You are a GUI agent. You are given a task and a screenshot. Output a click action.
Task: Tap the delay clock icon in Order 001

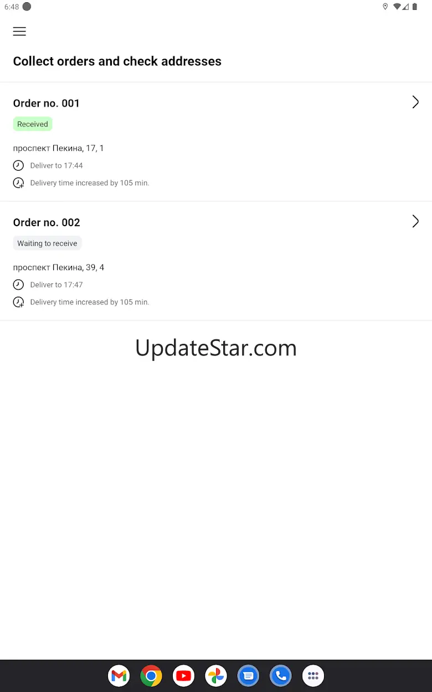click(18, 183)
